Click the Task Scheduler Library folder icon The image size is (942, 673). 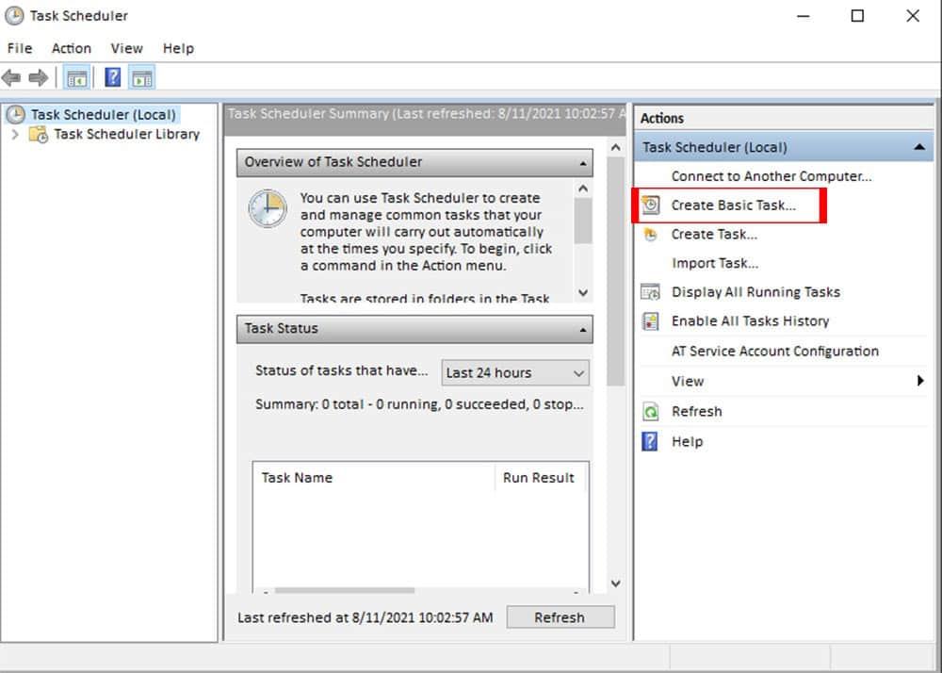pyautogui.click(x=39, y=135)
